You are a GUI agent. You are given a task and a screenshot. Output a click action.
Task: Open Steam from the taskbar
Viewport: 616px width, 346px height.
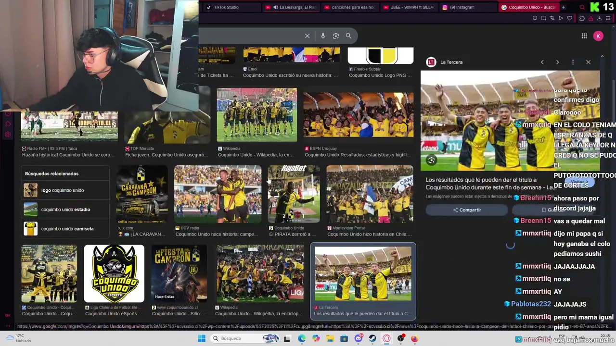point(372,338)
